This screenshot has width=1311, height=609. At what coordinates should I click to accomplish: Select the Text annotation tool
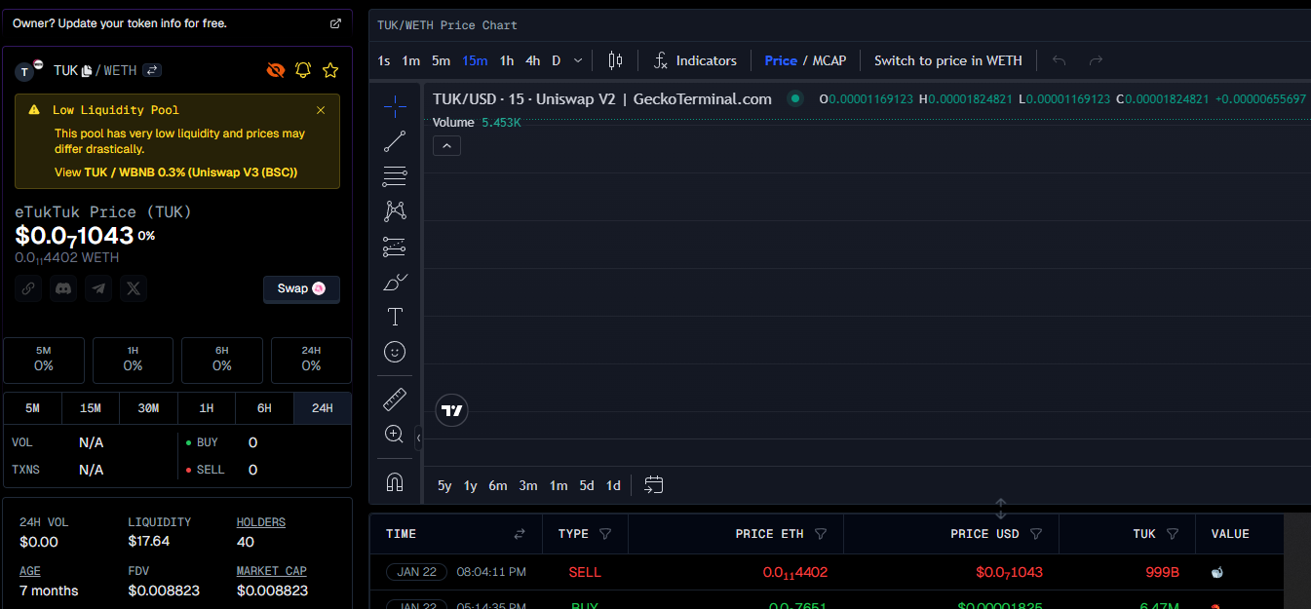coord(395,317)
